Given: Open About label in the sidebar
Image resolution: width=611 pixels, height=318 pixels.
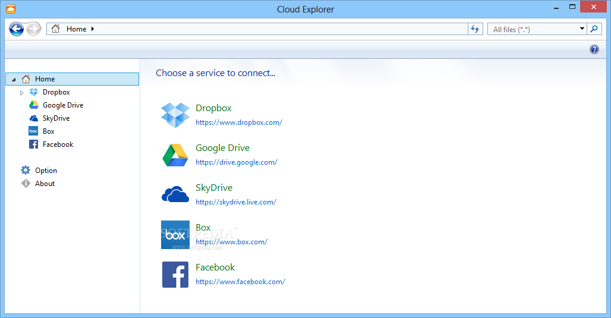Looking at the screenshot, I should pyautogui.click(x=45, y=184).
